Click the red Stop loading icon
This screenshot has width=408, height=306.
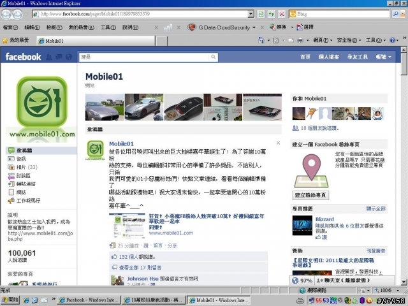(x=282, y=14)
